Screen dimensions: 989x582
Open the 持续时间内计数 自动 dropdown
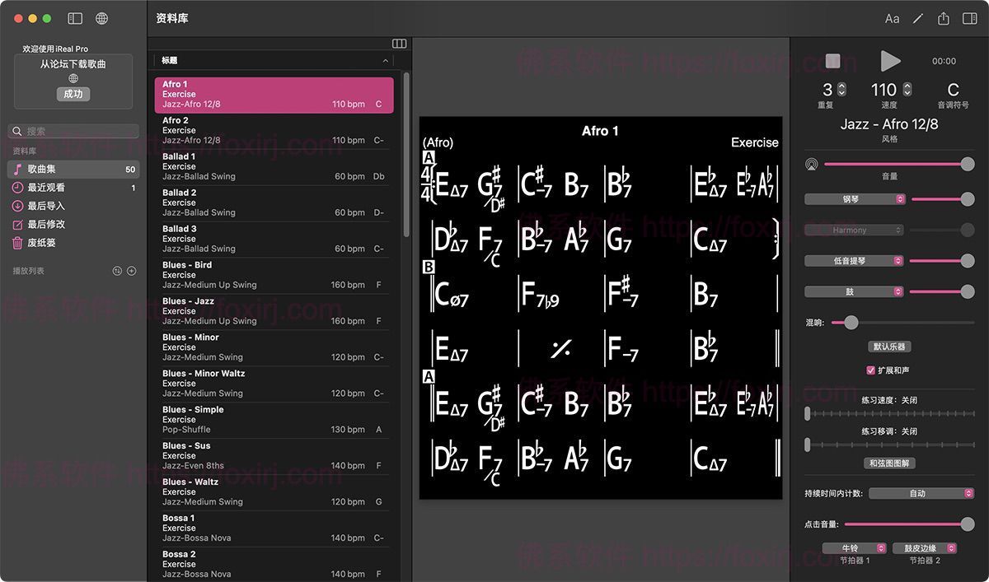[921, 493]
